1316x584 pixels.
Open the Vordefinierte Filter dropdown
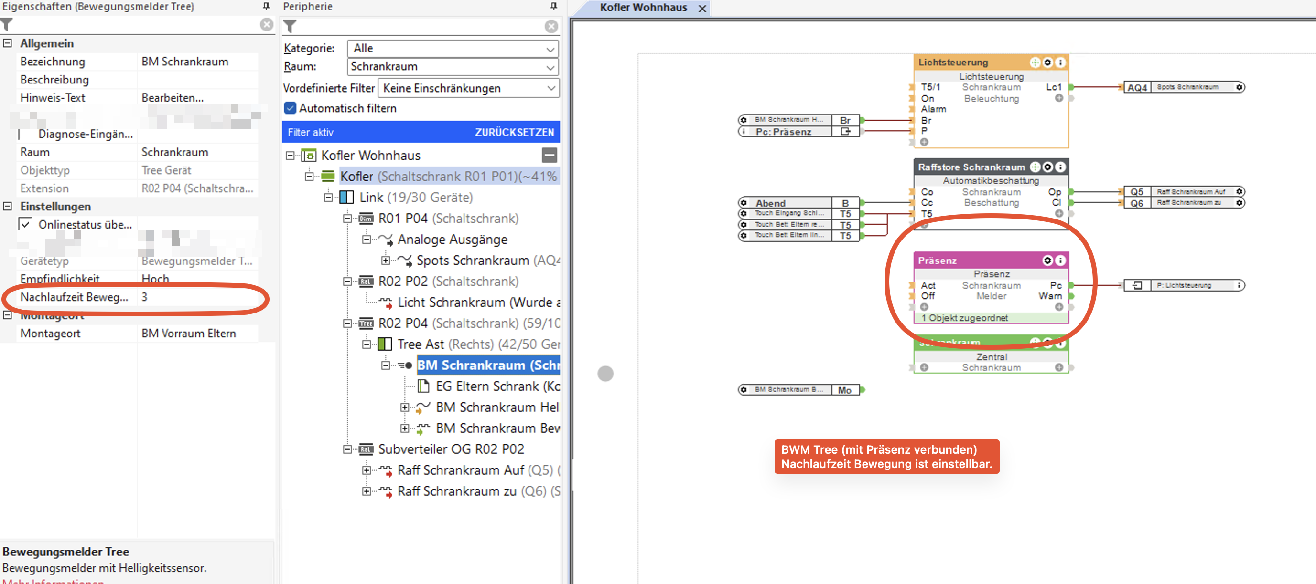[x=468, y=88]
